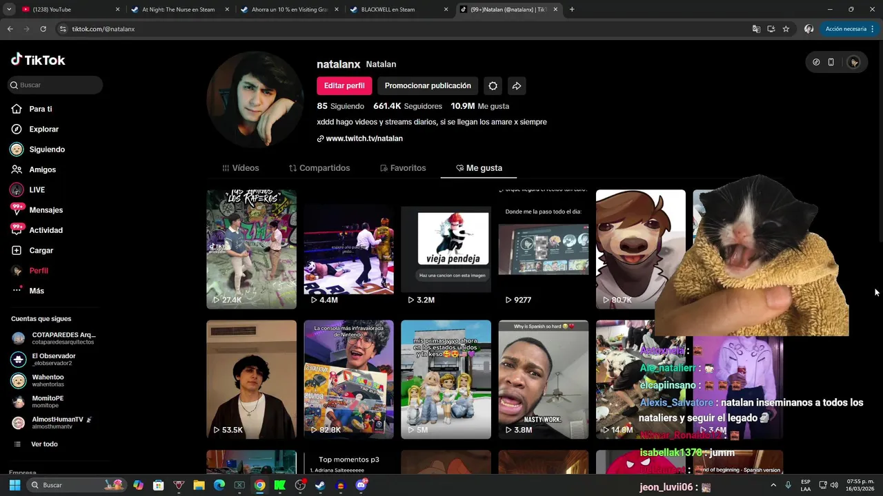Screen dimensions: 883x496
Task: Open Perfil in the sidebar
Action: (30, 271)
